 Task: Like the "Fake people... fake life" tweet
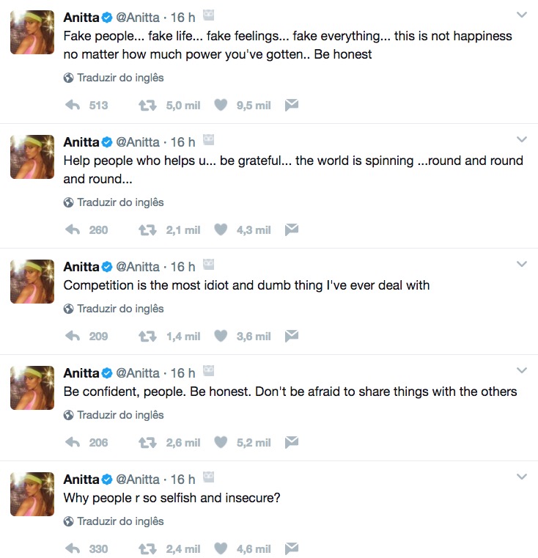[221, 106]
